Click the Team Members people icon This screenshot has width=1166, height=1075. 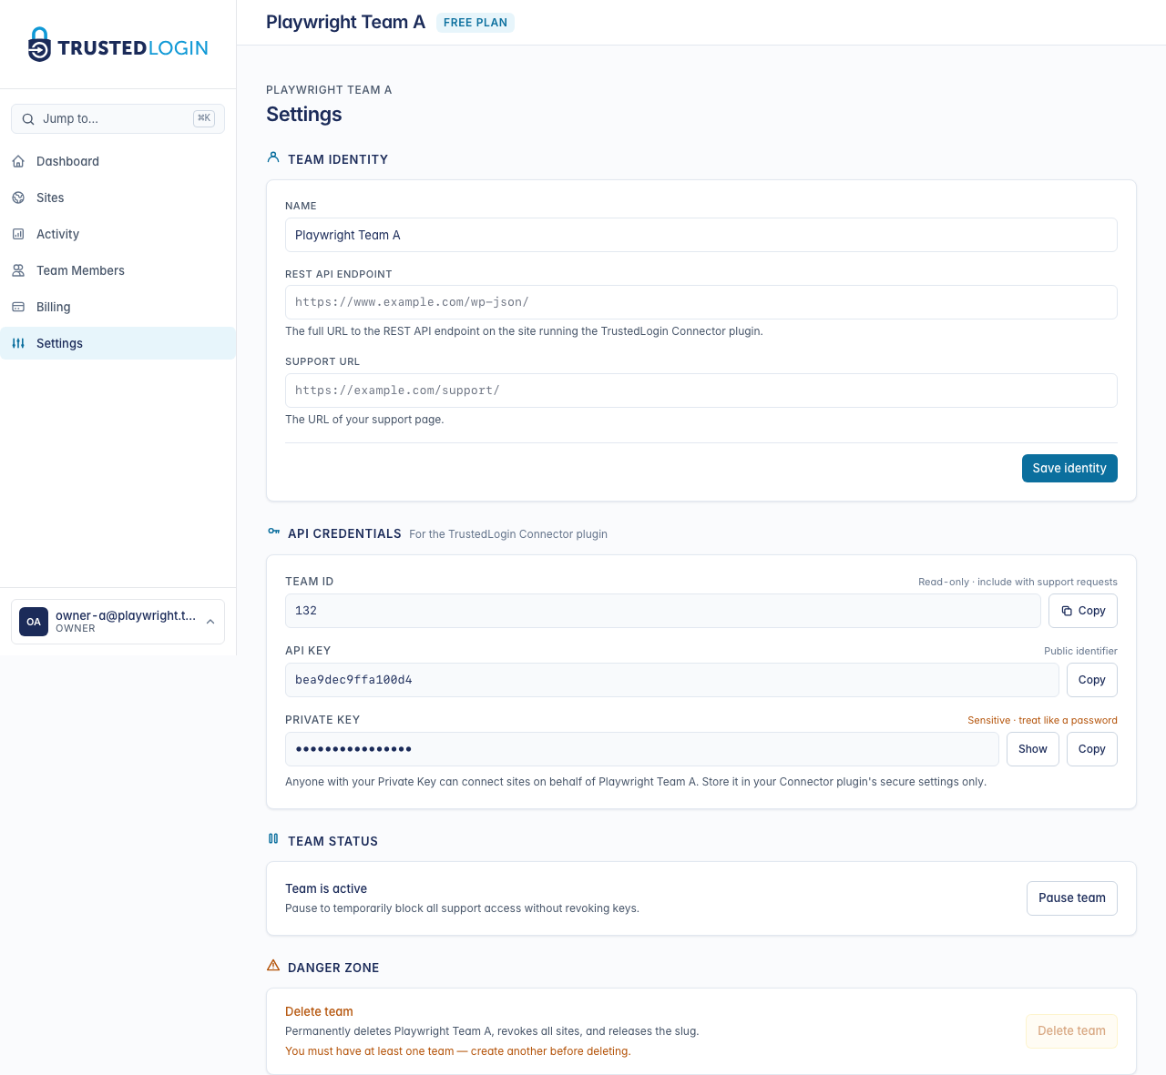[18, 270]
